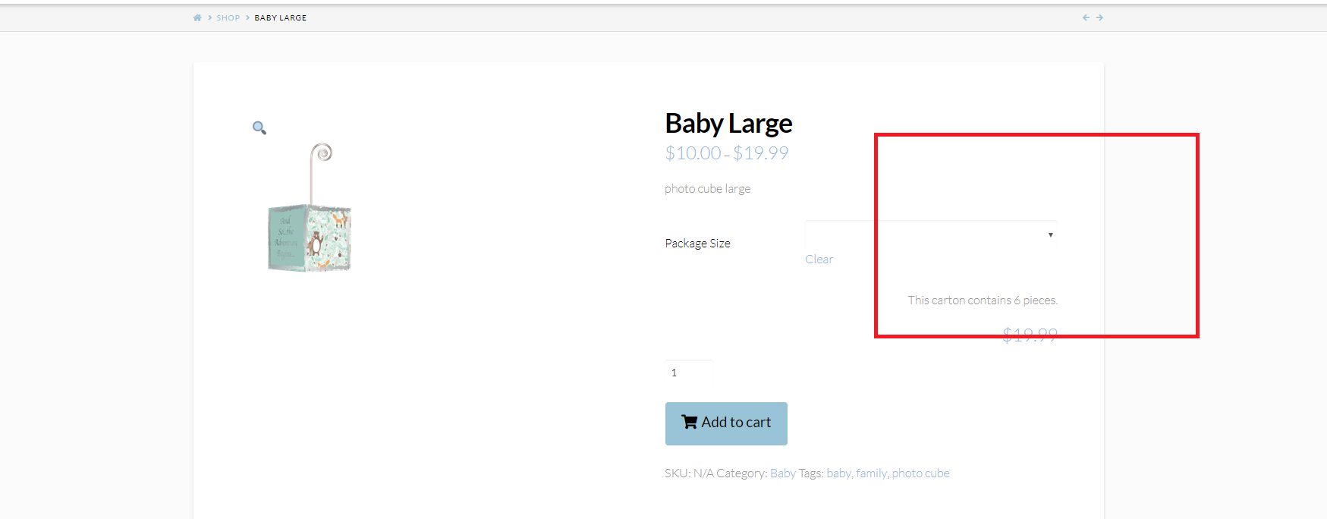Viewport: 1327px width, 519px height.
Task: Open the 'family' tag link
Action: click(871, 473)
